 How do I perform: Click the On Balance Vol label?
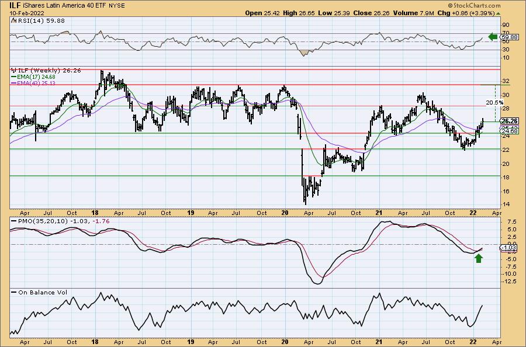pyautogui.click(x=39, y=292)
